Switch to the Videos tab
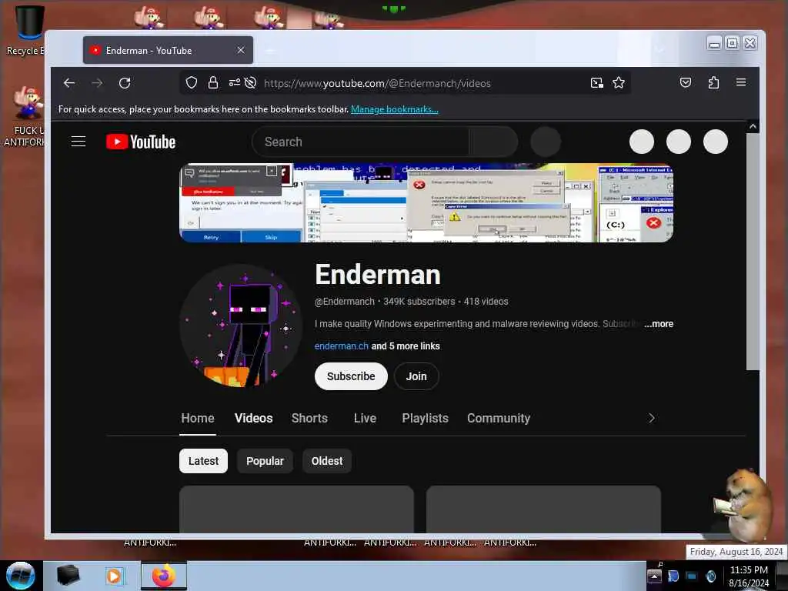Image resolution: width=788 pixels, height=591 pixels. tap(253, 418)
